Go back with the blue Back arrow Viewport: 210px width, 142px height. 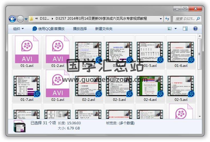pos(13,19)
